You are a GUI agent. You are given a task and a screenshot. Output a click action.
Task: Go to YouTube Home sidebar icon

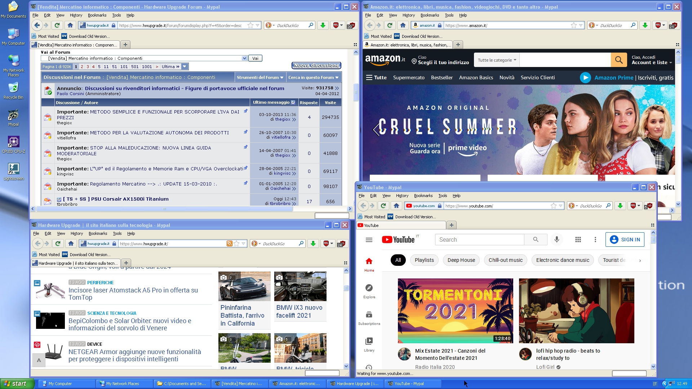(369, 264)
